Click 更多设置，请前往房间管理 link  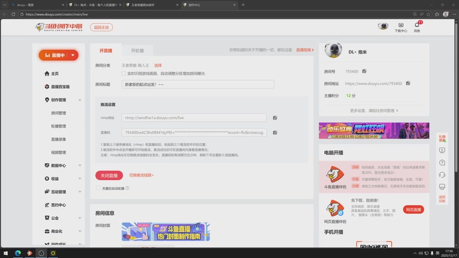click(374, 111)
